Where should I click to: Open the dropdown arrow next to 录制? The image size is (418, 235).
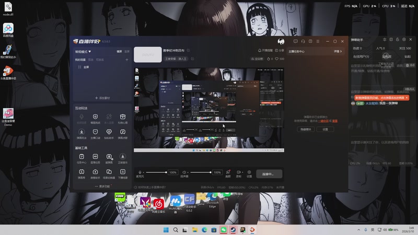point(242,172)
